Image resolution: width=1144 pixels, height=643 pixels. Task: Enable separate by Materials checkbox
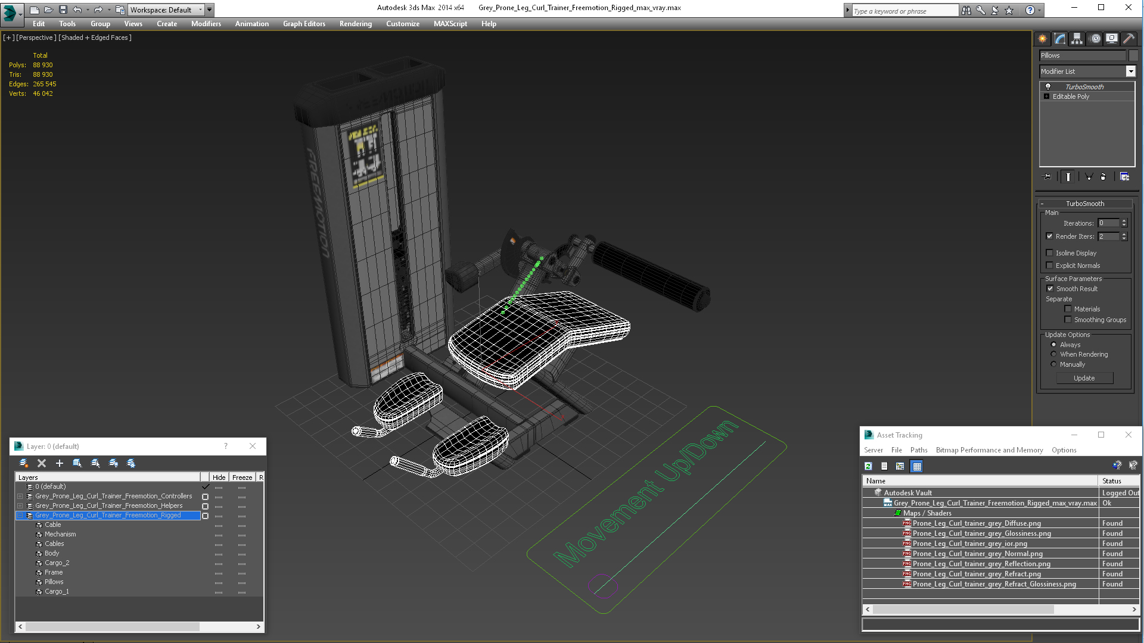[1068, 309]
